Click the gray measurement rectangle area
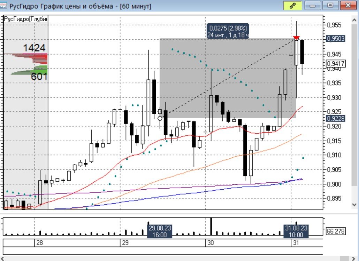This screenshot has height=261, width=359. [228, 78]
